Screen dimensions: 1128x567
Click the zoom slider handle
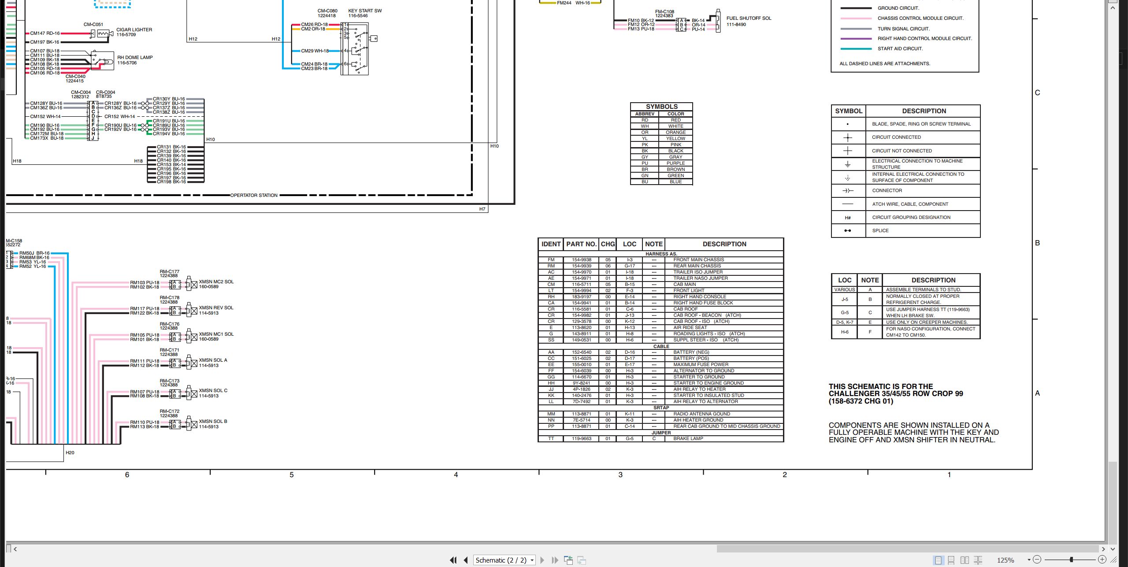point(1071,560)
